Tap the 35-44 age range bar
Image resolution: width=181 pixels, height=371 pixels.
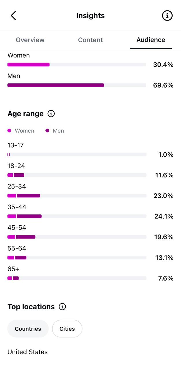tap(77, 216)
